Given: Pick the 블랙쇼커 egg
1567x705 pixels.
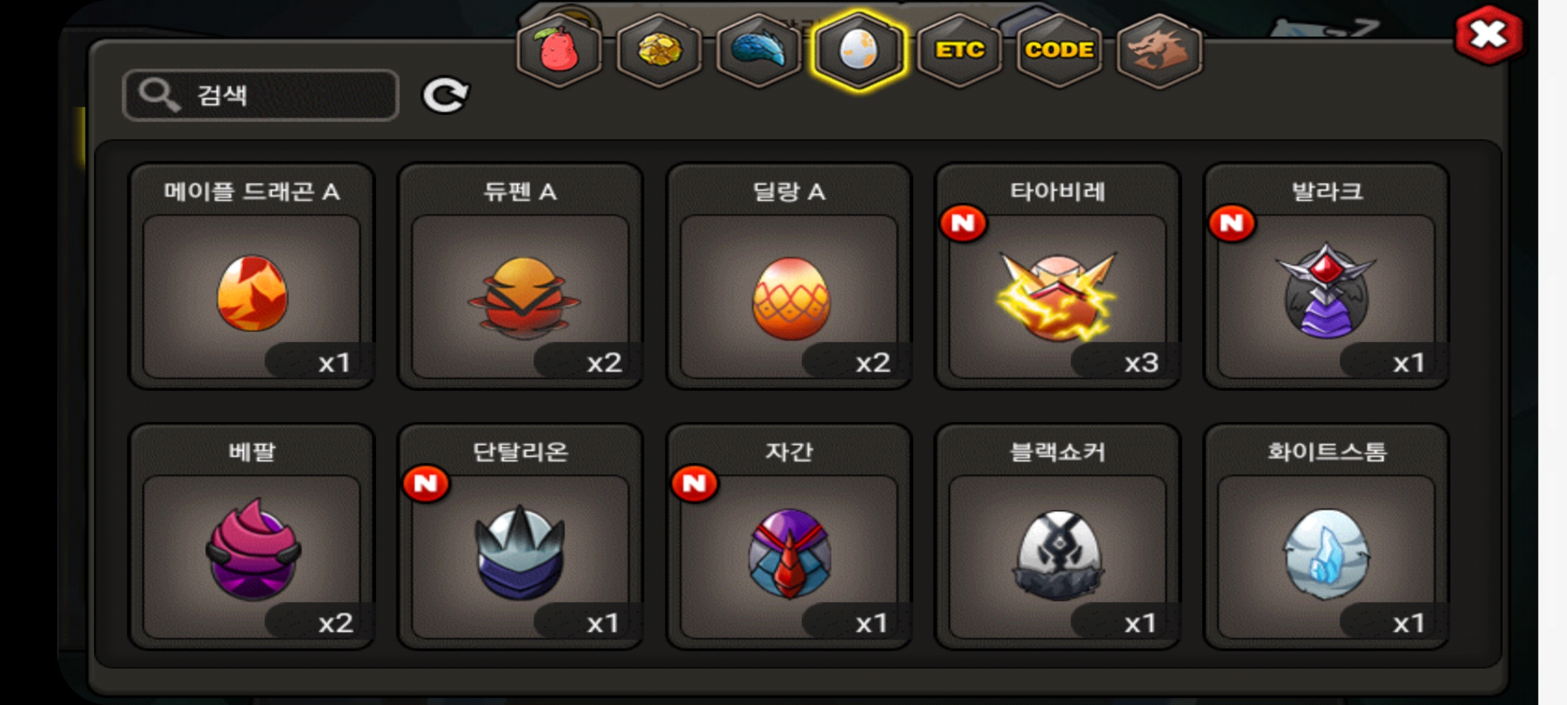Looking at the screenshot, I should pos(1058,537).
